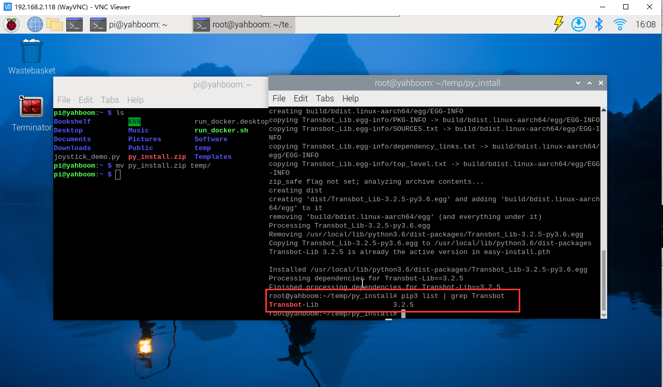Click the Downloads directory name
663x387 pixels.
[72, 148]
